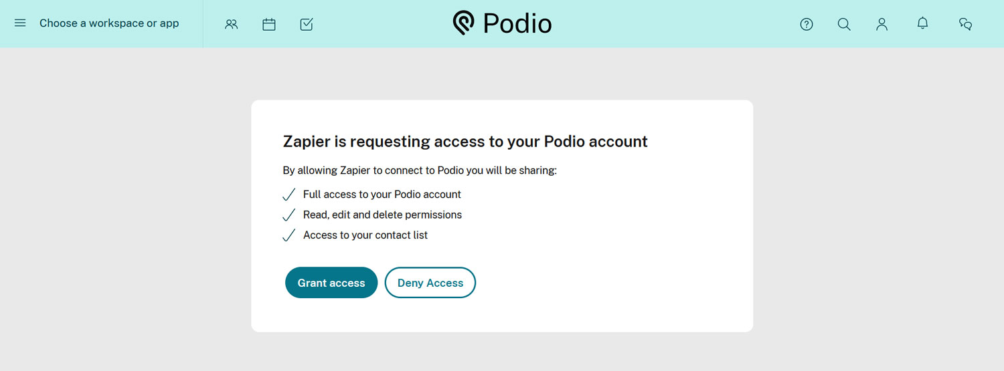The image size is (1004, 371).
Task: Open the Help question mark icon
Action: point(807,24)
